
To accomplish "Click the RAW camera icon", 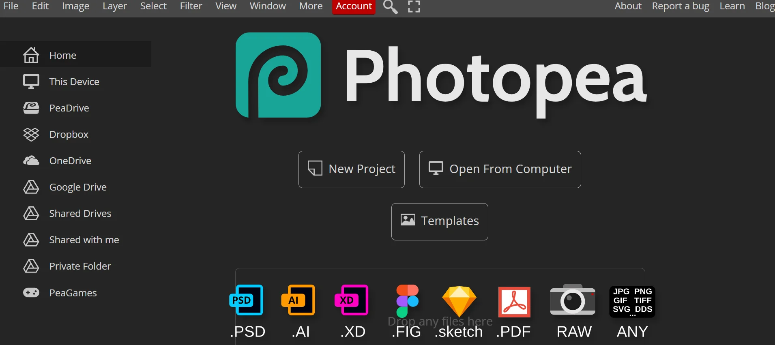I will pyautogui.click(x=573, y=300).
